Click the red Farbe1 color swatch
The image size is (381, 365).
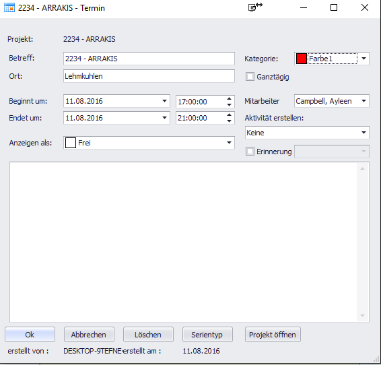pos(302,59)
